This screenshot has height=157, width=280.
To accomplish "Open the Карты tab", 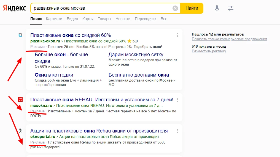I will (88, 19).
